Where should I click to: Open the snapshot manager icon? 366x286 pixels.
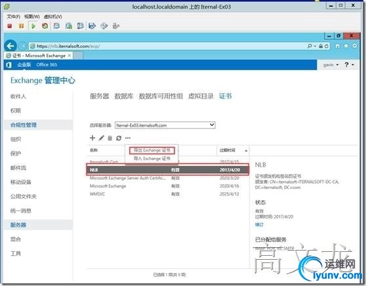(x=80, y=26)
